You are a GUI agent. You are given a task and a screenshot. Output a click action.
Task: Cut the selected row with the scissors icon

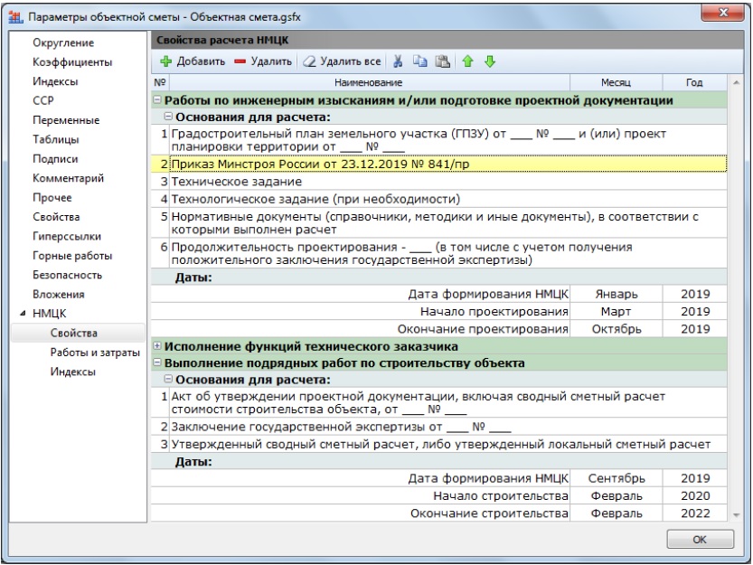pyautogui.click(x=398, y=61)
